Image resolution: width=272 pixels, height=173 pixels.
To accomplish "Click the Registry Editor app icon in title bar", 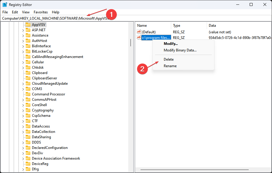I will [5, 4].
